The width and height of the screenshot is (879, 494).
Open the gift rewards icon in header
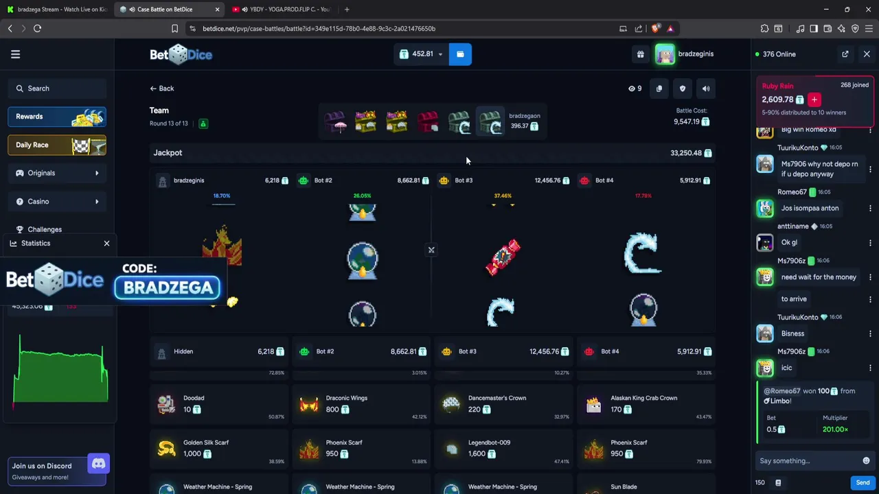(641, 54)
